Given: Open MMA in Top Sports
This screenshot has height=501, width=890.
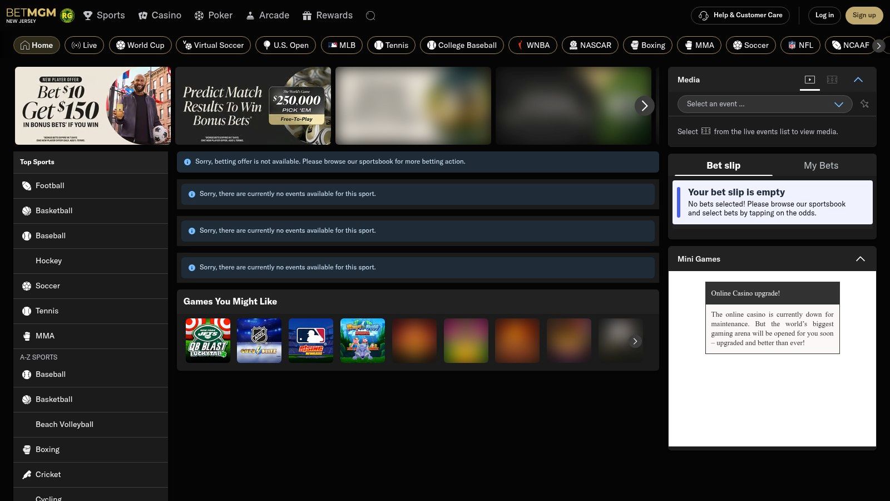Looking at the screenshot, I should click(91, 336).
